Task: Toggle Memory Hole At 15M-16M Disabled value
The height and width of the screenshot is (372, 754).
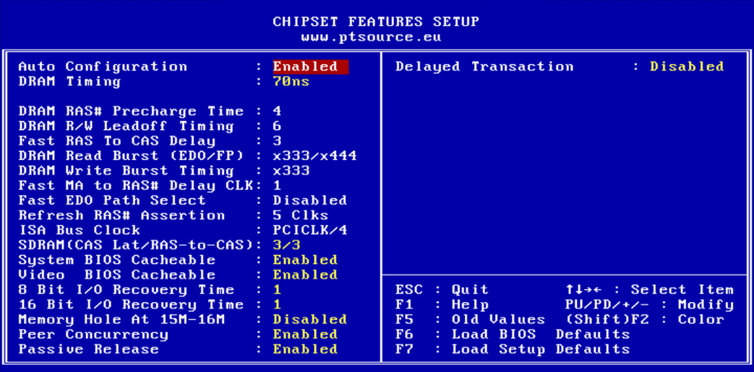Action: coord(310,320)
